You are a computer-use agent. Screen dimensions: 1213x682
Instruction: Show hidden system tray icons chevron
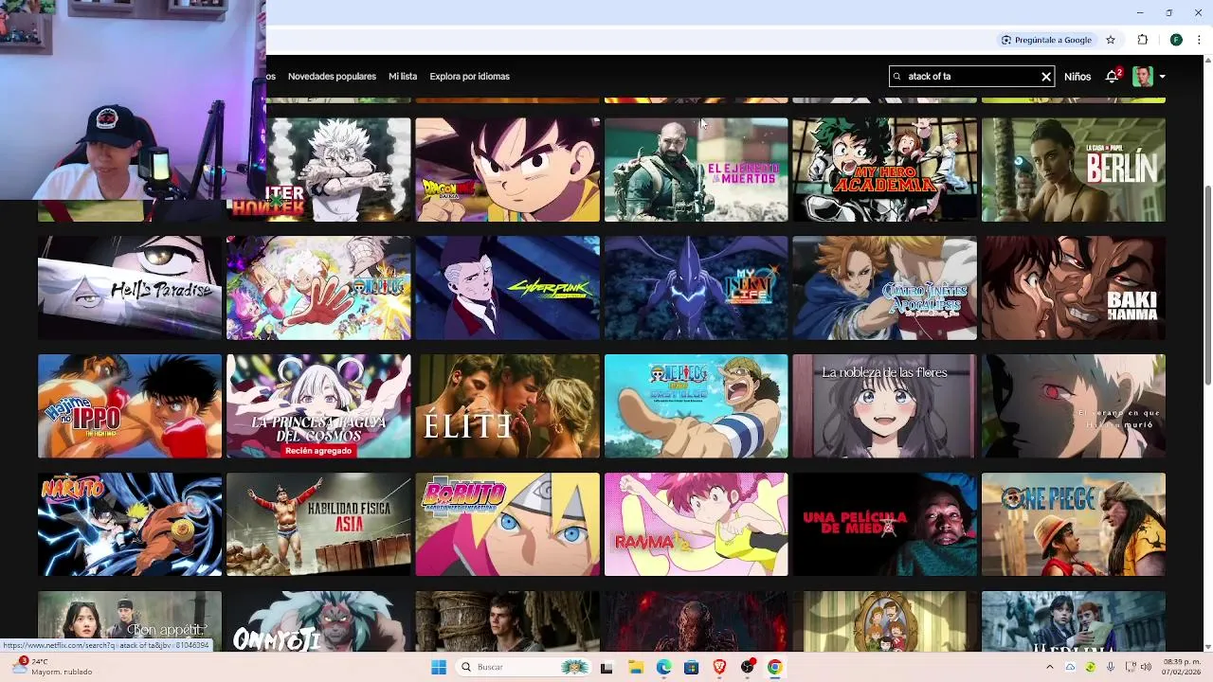click(1049, 667)
